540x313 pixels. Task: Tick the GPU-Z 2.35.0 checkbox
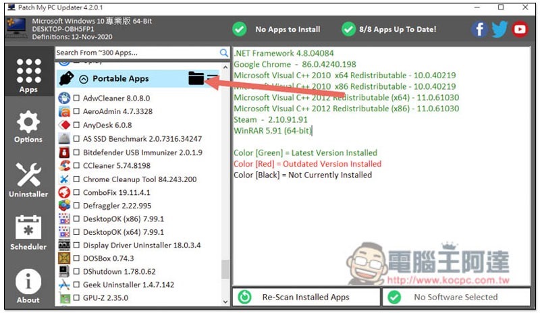pyautogui.click(x=76, y=297)
